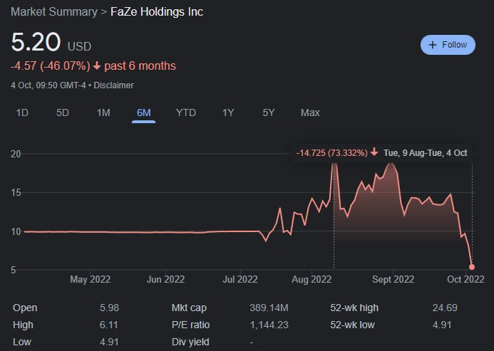Click the Div yield label
494x351 pixels.
coord(190,342)
